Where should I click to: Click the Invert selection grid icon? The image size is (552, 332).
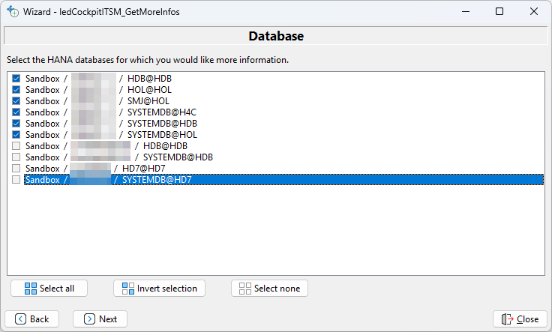128,289
